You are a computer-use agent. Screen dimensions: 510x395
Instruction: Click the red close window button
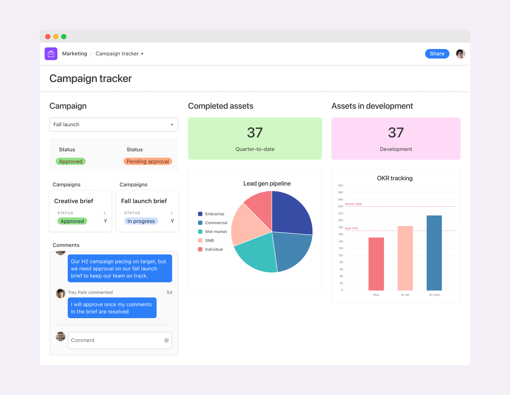[48, 37]
